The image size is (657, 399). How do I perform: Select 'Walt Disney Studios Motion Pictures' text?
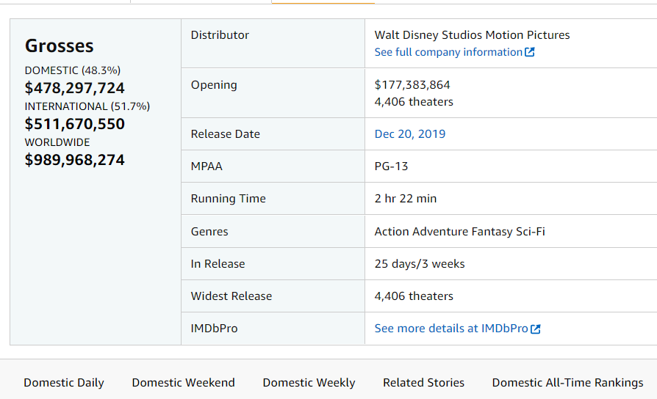pyautogui.click(x=473, y=35)
